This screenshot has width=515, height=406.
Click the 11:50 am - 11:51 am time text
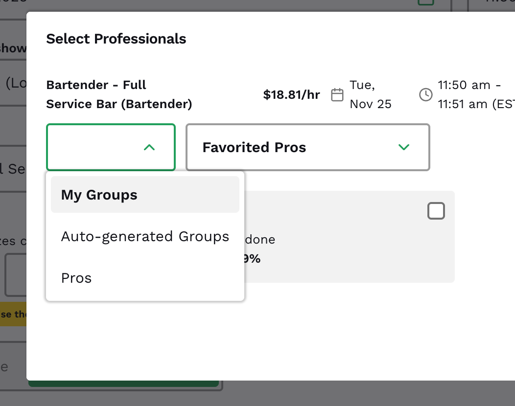pyautogui.click(x=476, y=94)
